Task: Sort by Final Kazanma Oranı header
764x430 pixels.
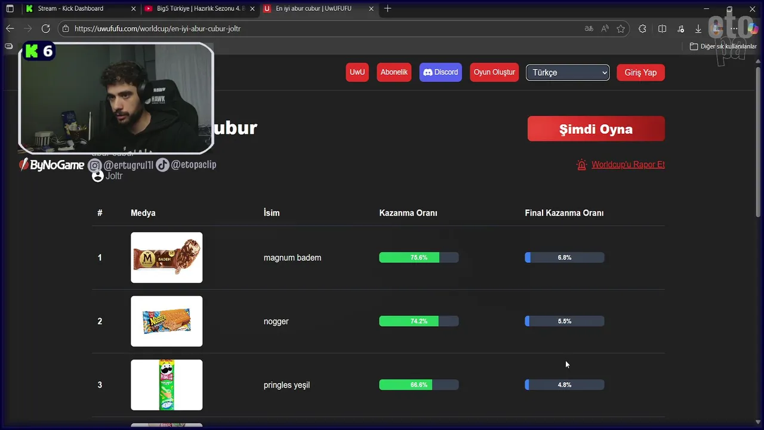Action: tap(564, 213)
